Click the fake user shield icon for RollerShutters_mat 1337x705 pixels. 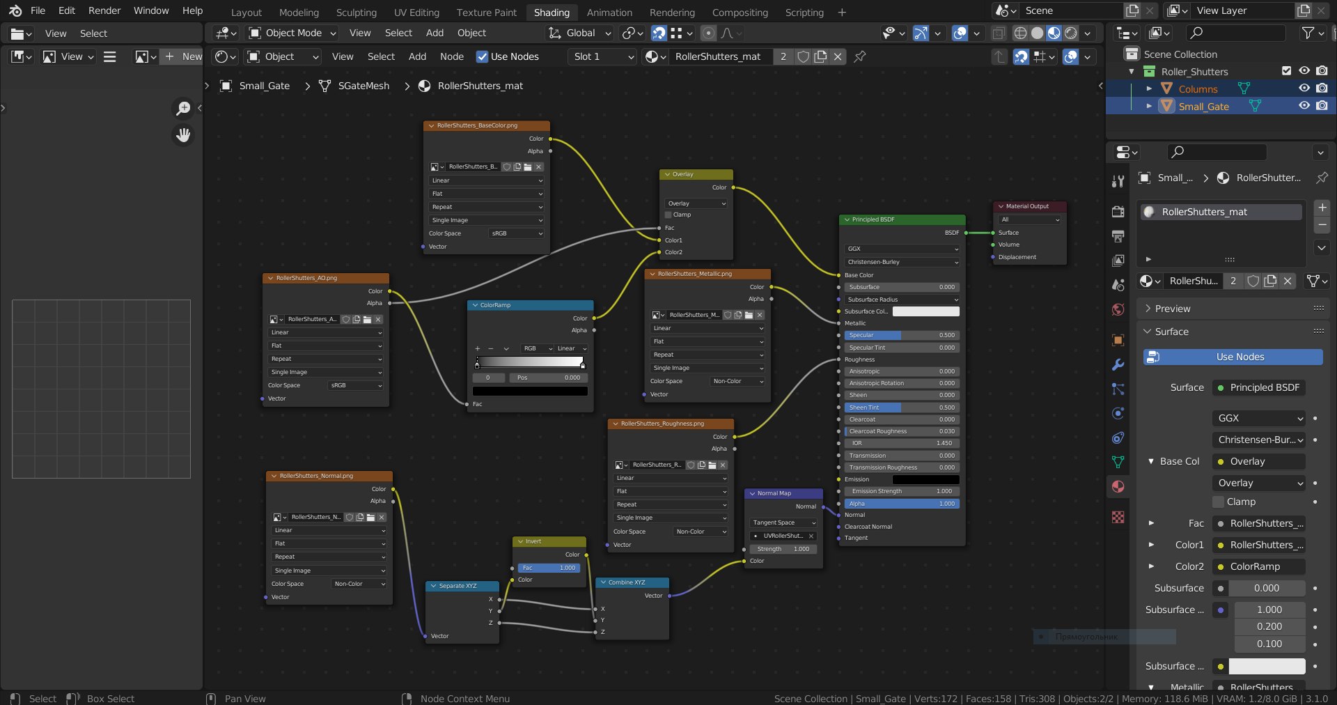pyautogui.click(x=803, y=56)
